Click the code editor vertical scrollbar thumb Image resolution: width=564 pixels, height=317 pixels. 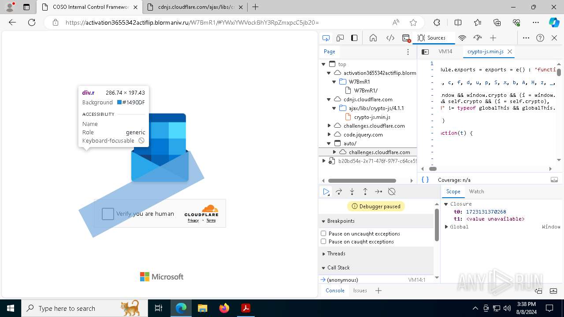[559, 72]
